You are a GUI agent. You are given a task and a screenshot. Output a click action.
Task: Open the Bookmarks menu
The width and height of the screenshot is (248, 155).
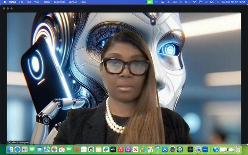pyautogui.click(x=60, y=2)
